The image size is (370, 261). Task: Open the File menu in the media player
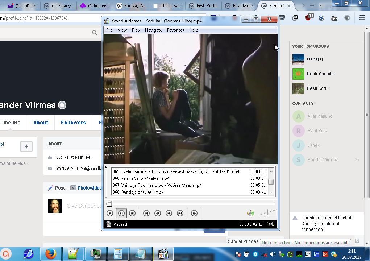[109, 30]
